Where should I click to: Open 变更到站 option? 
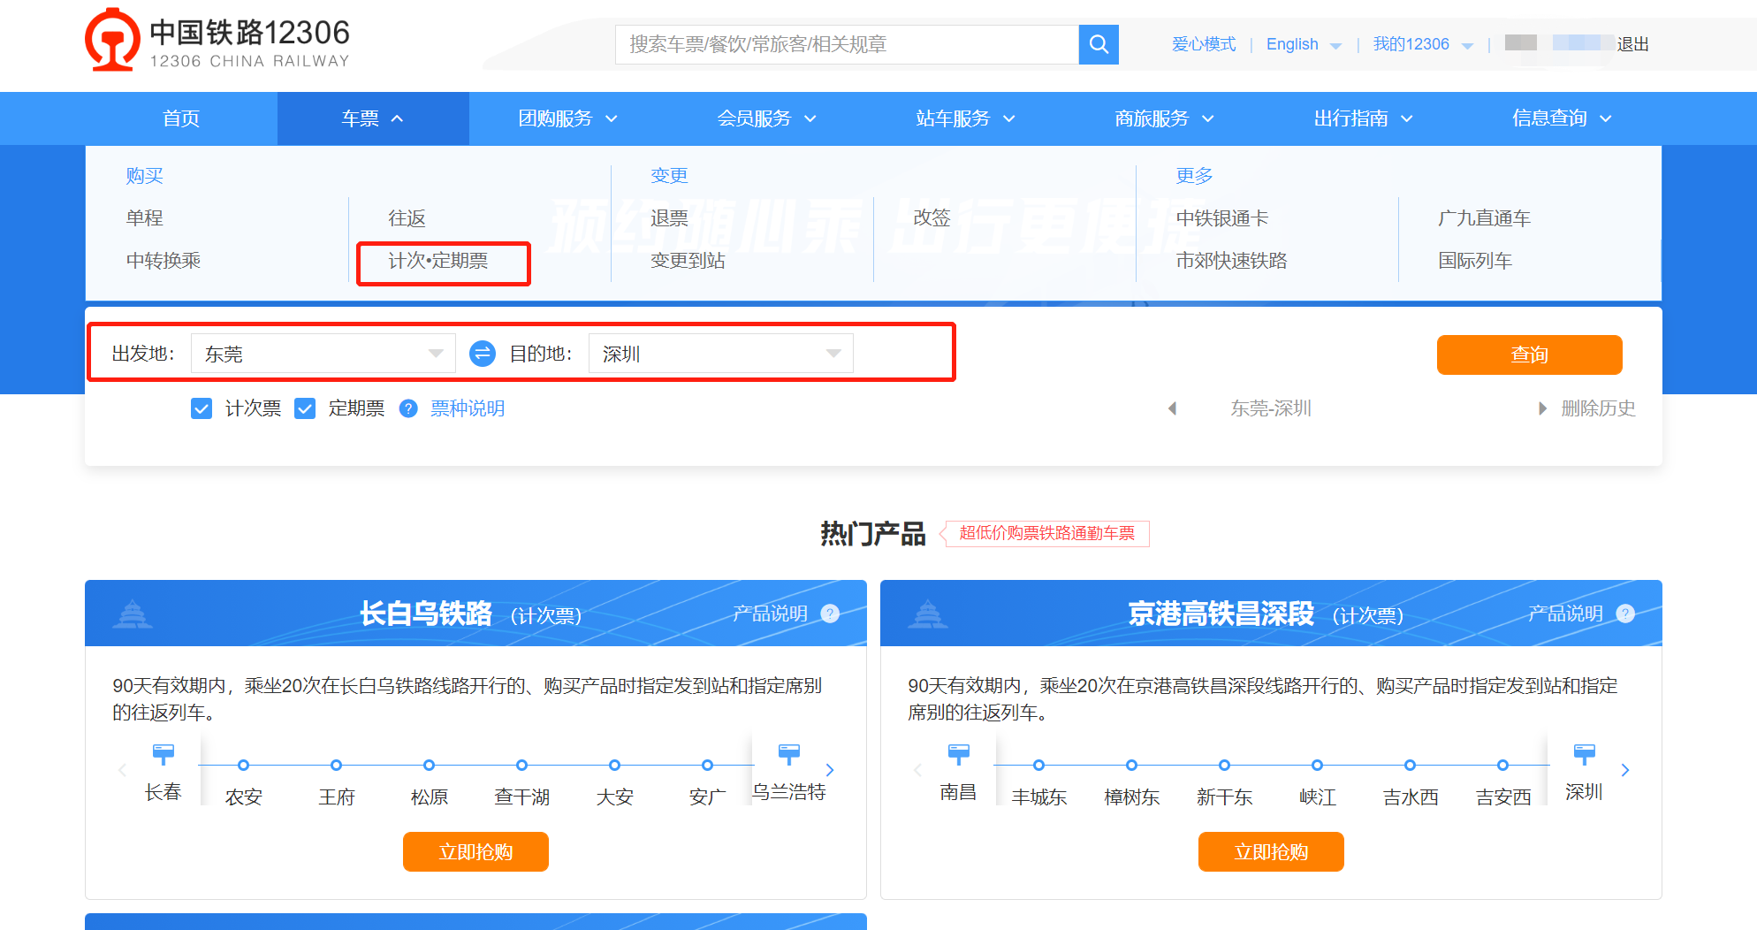point(688,261)
